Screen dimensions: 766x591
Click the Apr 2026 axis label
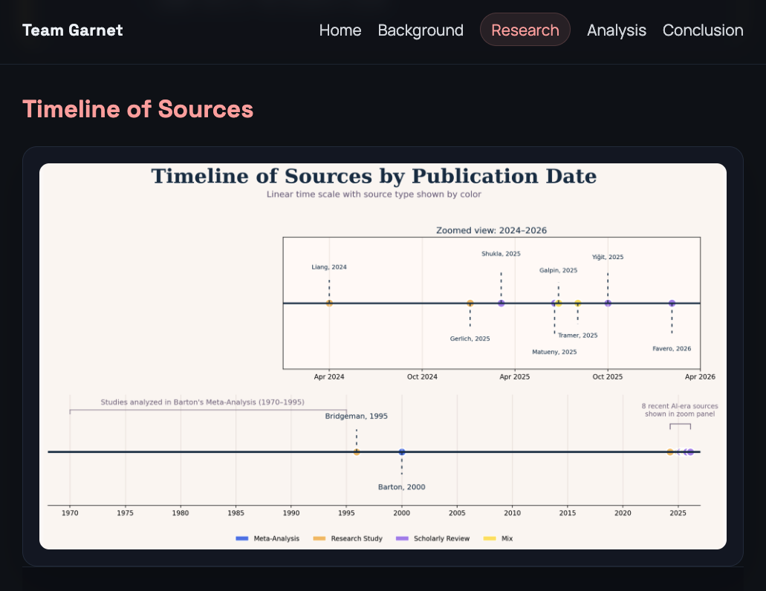click(700, 376)
